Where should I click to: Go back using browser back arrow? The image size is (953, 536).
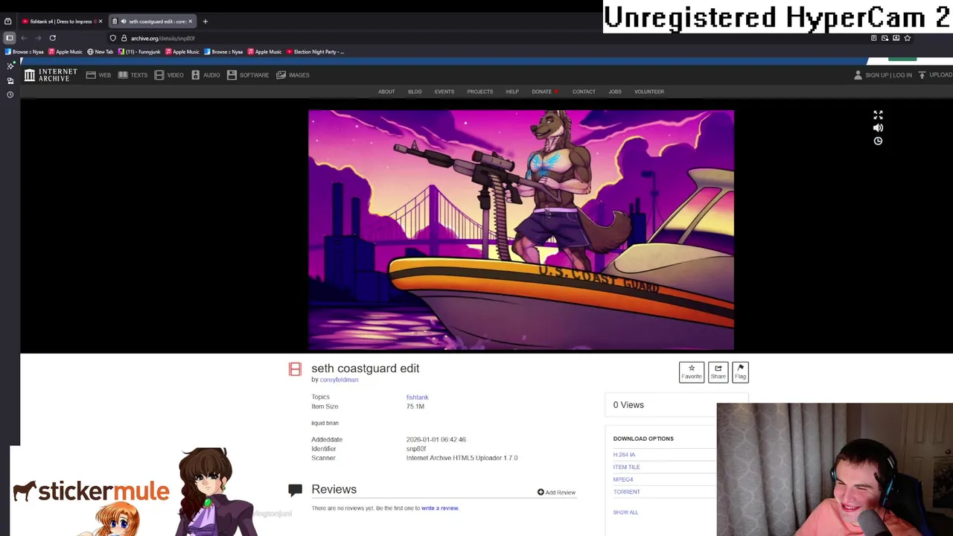pos(24,38)
